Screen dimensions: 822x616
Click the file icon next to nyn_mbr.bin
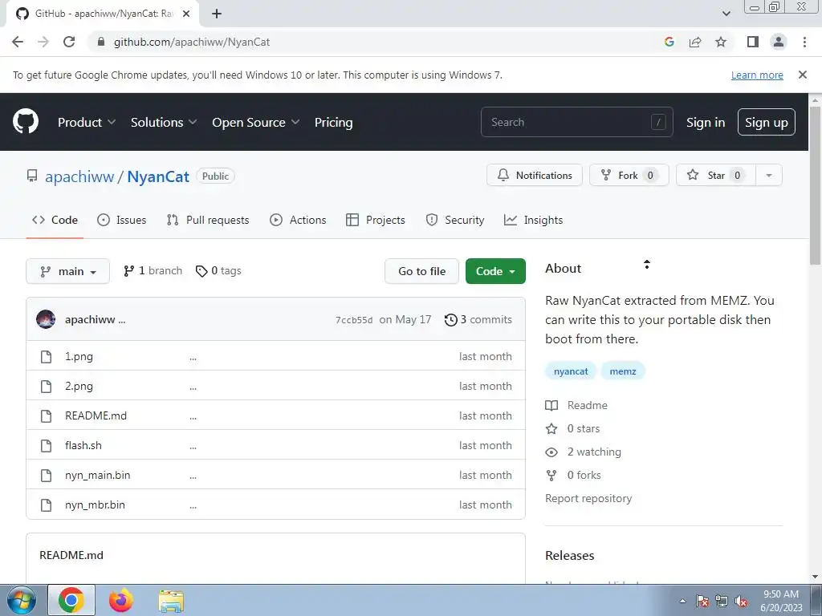pos(46,505)
